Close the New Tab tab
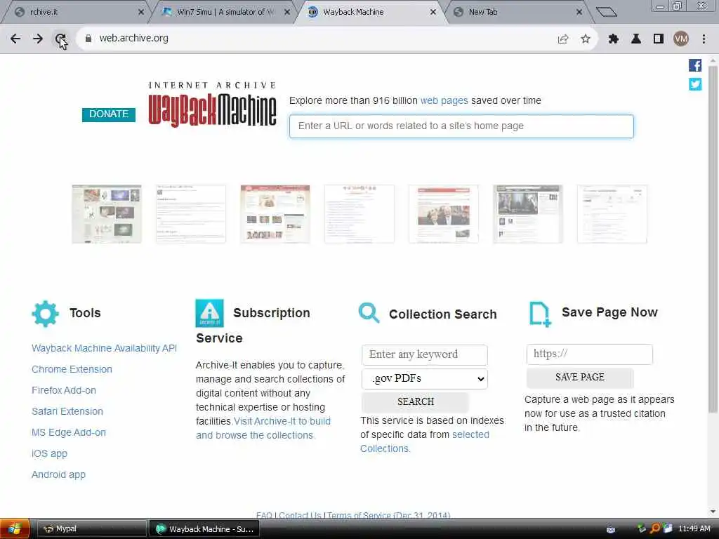This screenshot has width=719, height=539. [x=579, y=13]
